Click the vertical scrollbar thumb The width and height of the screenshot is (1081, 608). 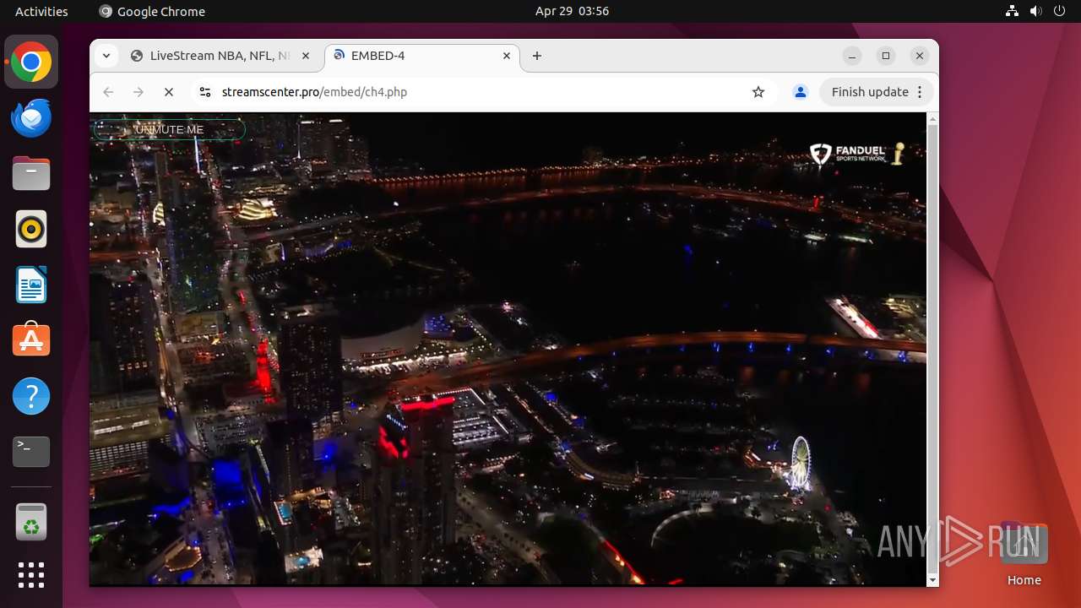pyautogui.click(x=932, y=348)
